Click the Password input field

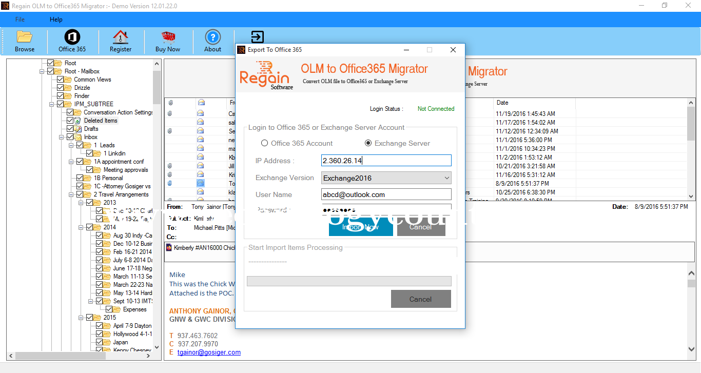(x=386, y=210)
